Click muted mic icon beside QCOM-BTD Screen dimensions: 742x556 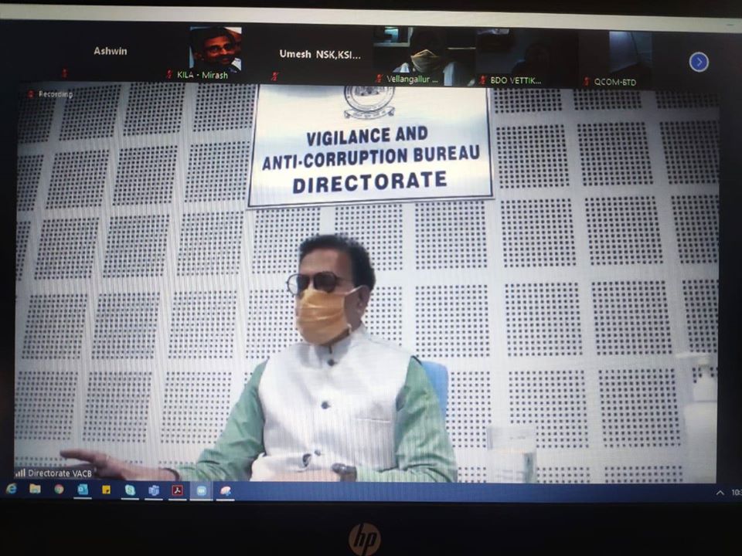coord(587,81)
